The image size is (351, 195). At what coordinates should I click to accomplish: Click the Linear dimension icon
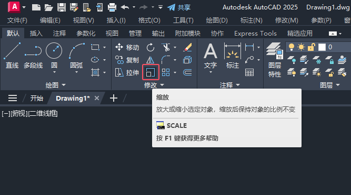coord(249,47)
